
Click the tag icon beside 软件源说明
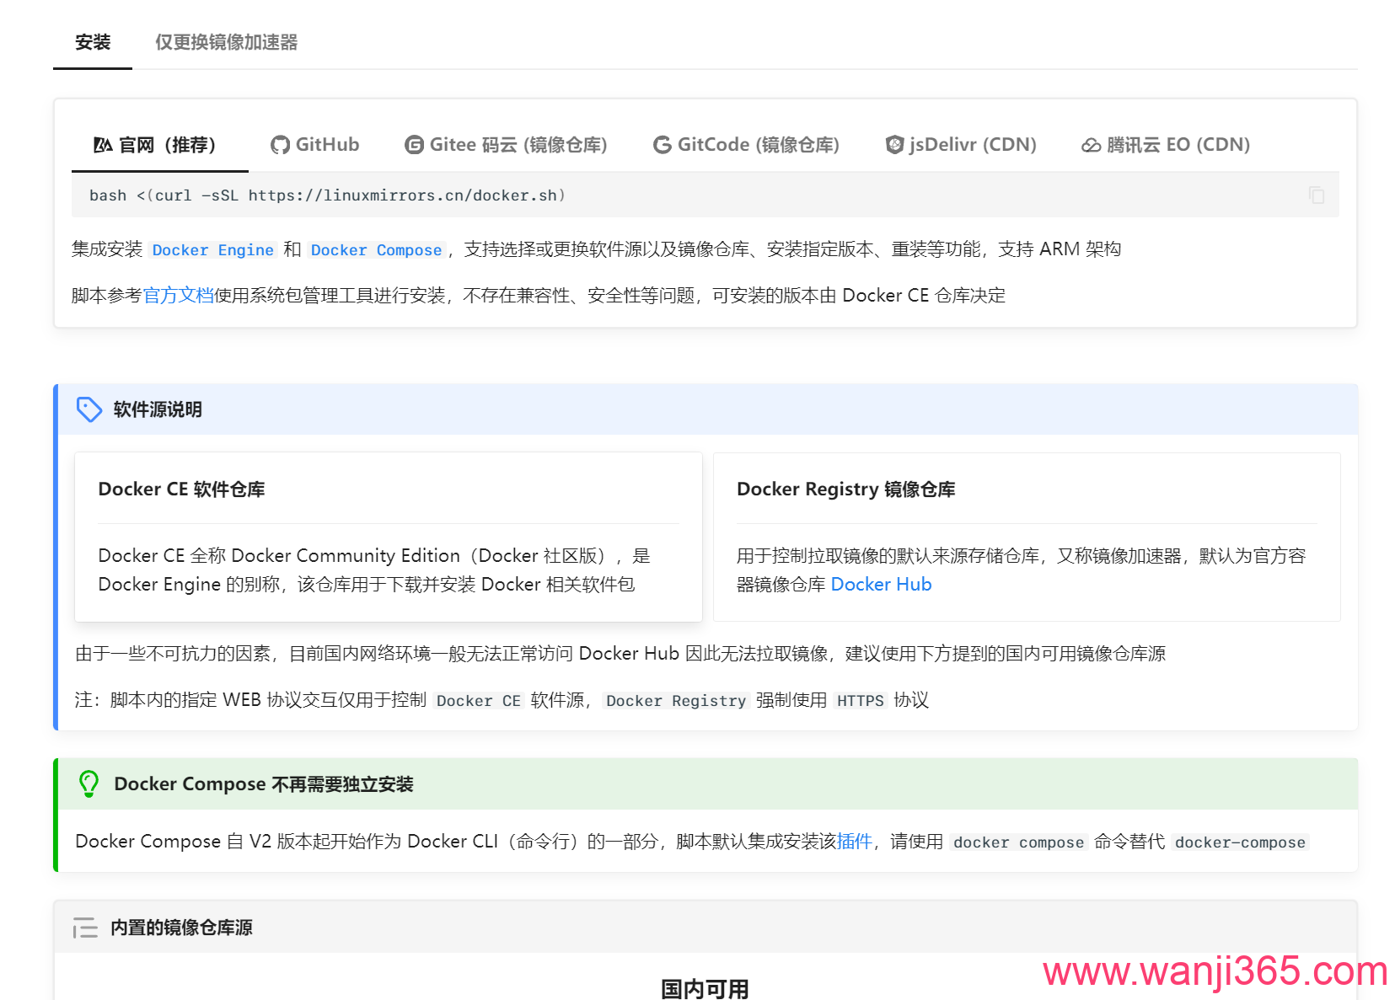tap(89, 409)
